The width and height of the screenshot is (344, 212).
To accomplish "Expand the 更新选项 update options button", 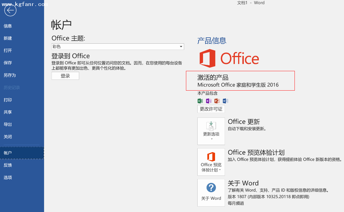I will point(211,131).
